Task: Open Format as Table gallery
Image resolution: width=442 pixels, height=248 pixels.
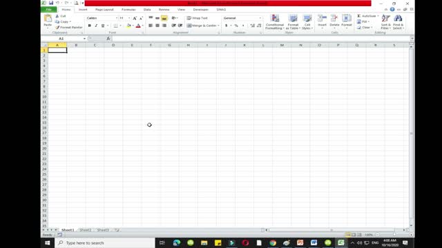Action: click(x=293, y=22)
